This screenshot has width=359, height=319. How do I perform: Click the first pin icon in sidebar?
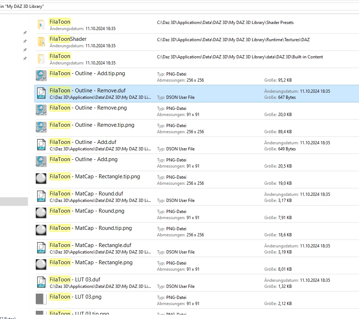coord(25,33)
